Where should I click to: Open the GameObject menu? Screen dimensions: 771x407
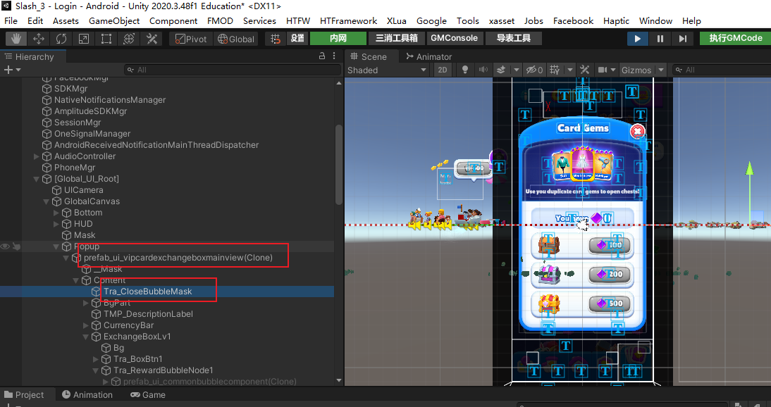tap(114, 20)
